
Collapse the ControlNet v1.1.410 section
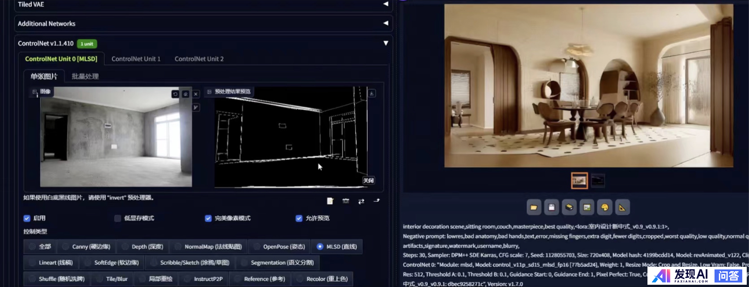[x=386, y=43]
